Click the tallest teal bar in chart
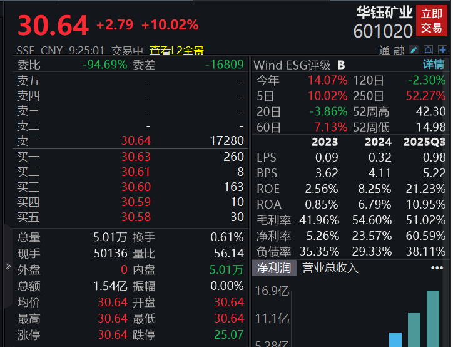Screen dimensions: 453x347 (433, 318)
